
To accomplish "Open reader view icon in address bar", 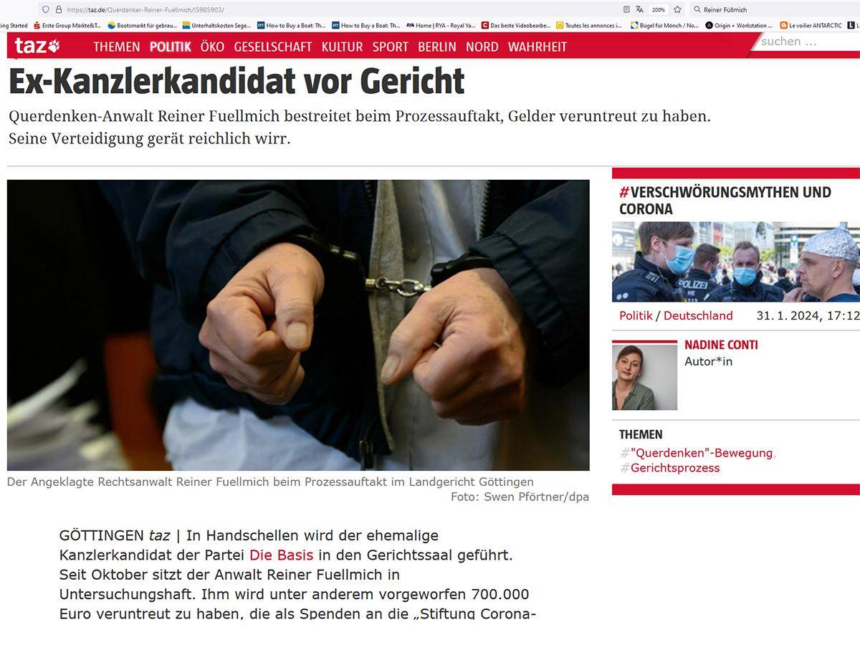I will tap(626, 9).
